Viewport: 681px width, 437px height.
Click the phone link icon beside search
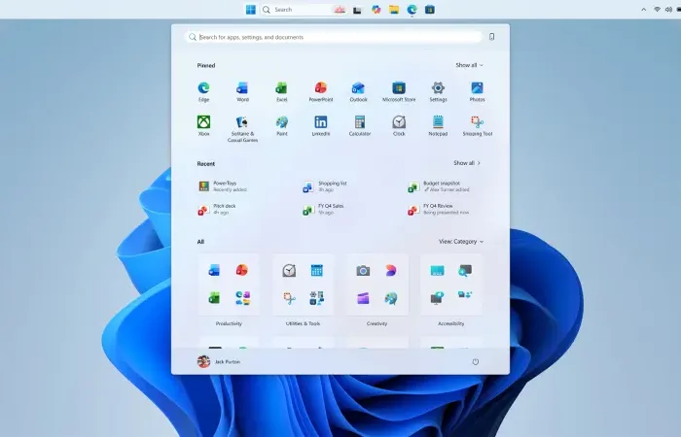(x=491, y=37)
